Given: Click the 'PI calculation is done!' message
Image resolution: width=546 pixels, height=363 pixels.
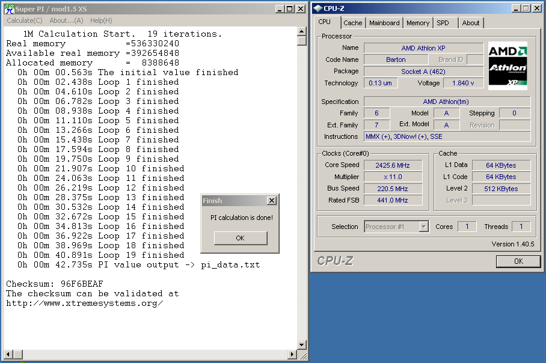Looking at the screenshot, I should 242,218.
